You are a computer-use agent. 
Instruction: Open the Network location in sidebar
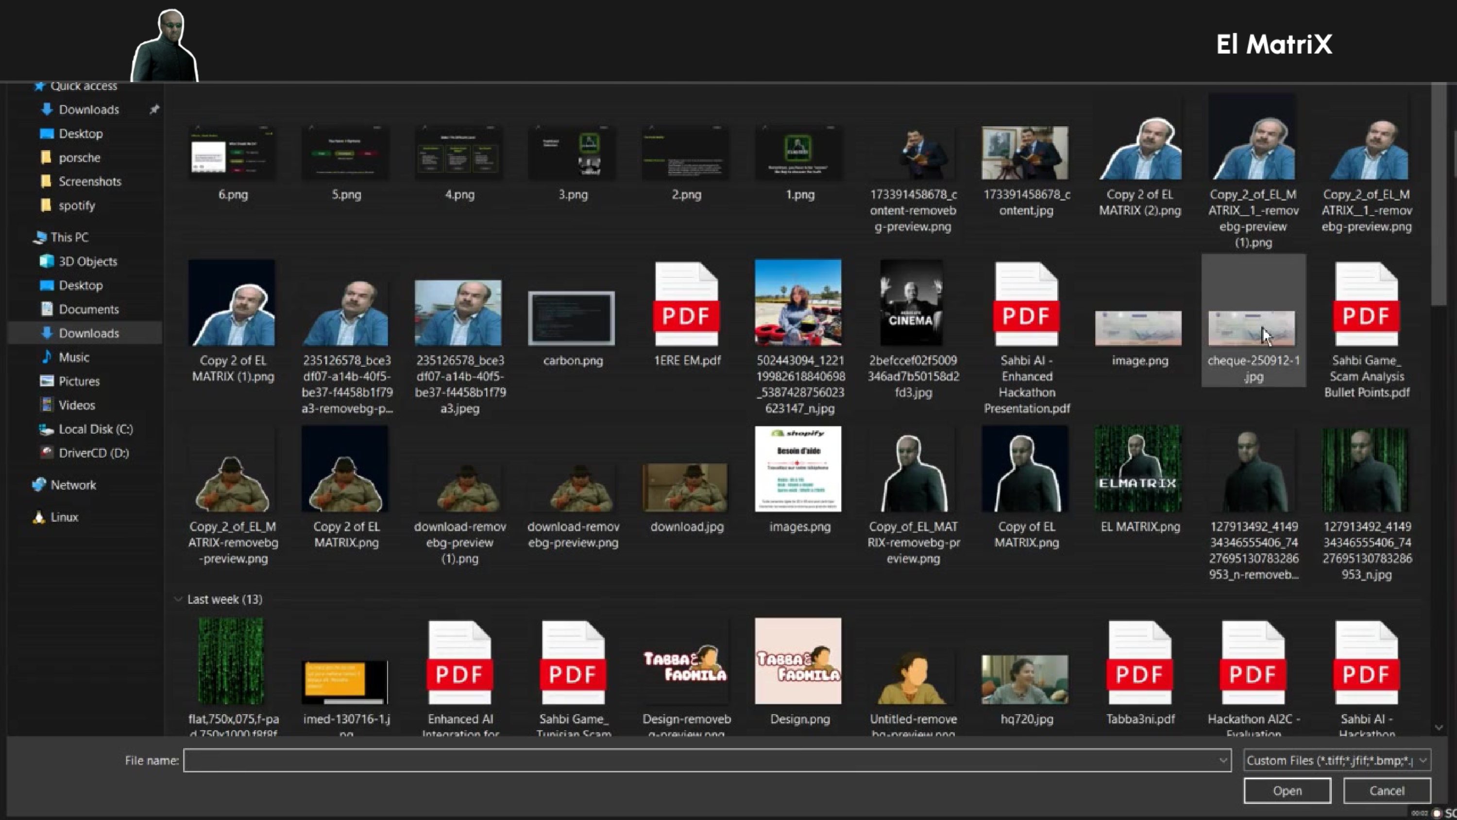(x=72, y=485)
